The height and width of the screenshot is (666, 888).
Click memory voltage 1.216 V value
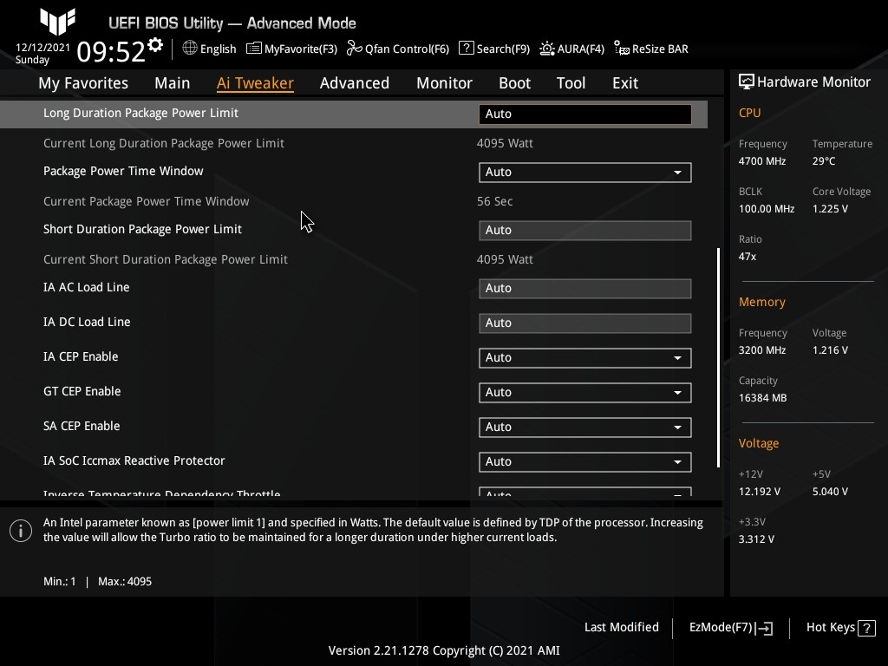pos(830,350)
